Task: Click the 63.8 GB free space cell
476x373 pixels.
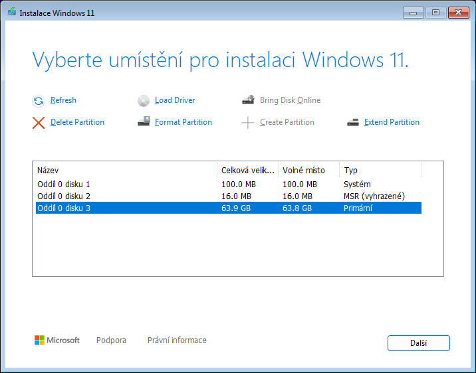Action: point(297,208)
